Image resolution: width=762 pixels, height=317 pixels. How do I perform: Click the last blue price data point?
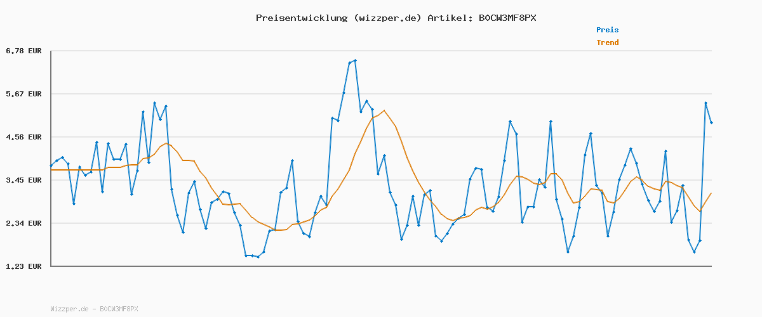[x=711, y=122]
